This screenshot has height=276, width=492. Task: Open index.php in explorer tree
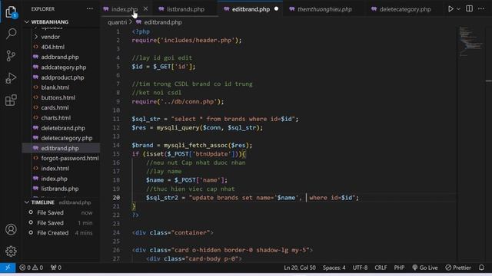(55, 179)
